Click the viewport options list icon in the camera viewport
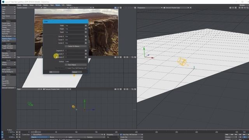The height and width of the screenshot is (140, 249). (121, 8)
